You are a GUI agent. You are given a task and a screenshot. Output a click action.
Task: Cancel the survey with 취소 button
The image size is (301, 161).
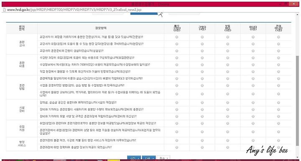click(x=163, y=158)
